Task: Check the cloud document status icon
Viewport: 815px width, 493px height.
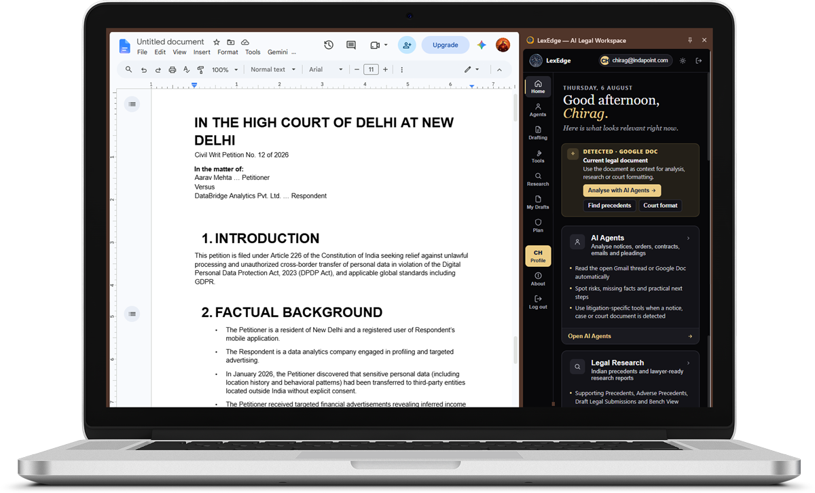Action: (x=245, y=42)
